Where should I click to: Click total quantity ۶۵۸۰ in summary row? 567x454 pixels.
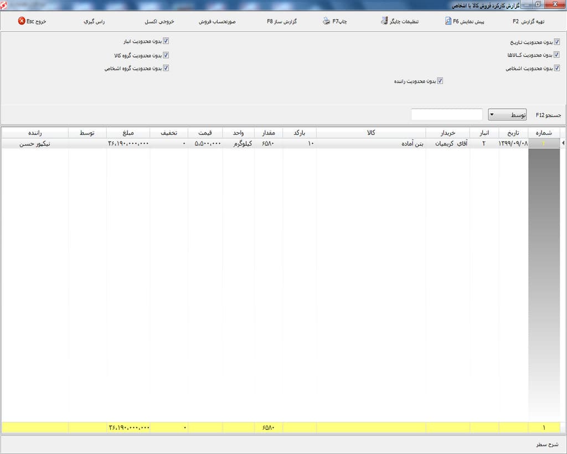tap(269, 427)
